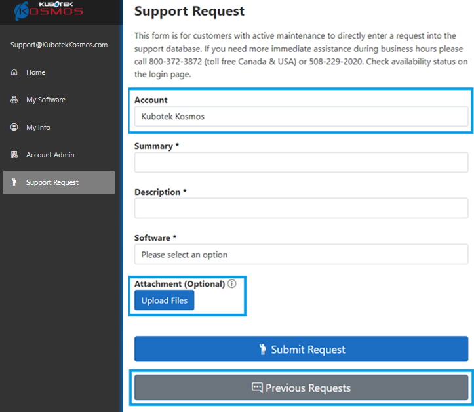This screenshot has height=412, width=474.
Task: Open the Software dropdown
Action: (x=301, y=255)
